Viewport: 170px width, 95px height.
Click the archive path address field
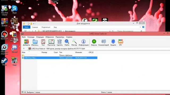99,49
